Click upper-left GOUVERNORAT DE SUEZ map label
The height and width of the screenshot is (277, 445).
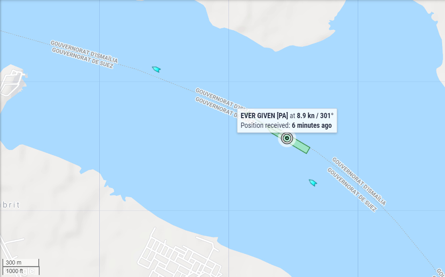83,58
